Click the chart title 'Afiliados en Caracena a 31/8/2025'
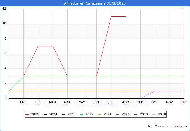 click(95, 3)
